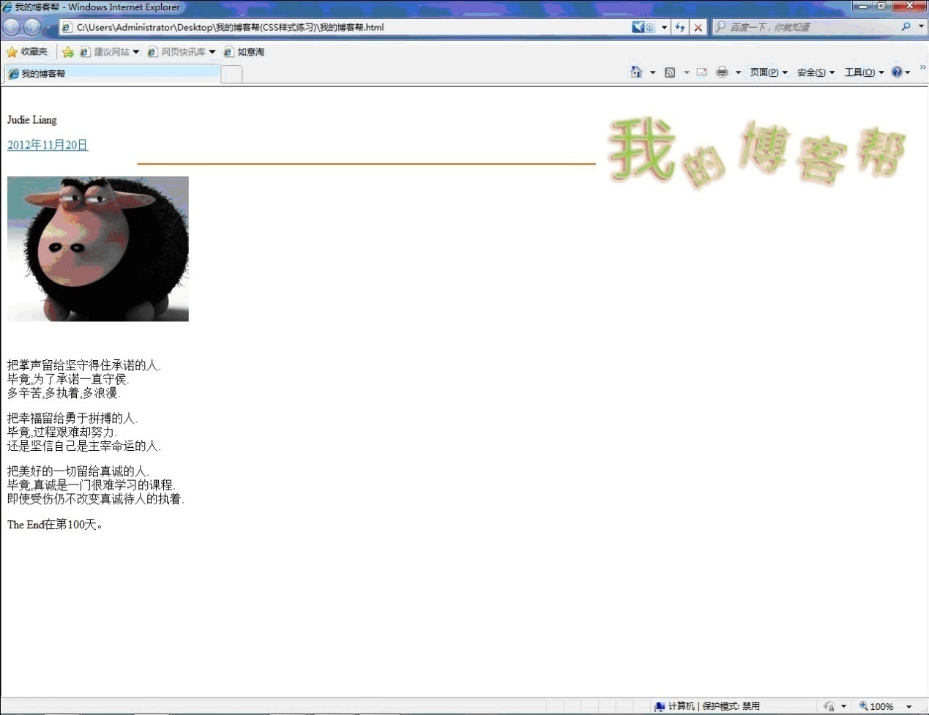The height and width of the screenshot is (715, 929).
Task: Refresh the page with the refresh icon
Action: point(680,28)
